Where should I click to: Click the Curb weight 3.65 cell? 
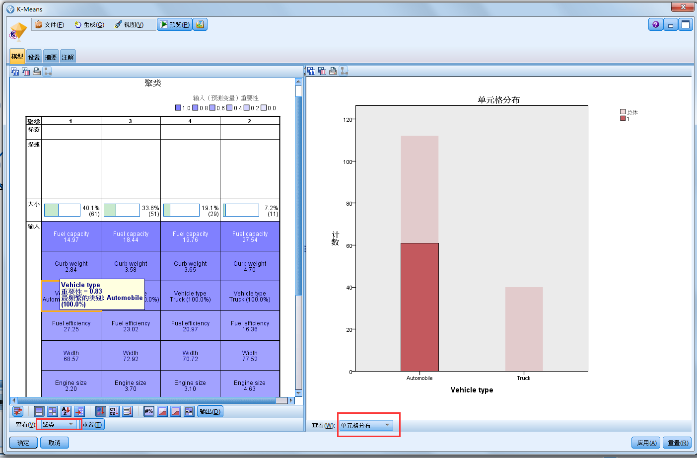[x=190, y=266]
